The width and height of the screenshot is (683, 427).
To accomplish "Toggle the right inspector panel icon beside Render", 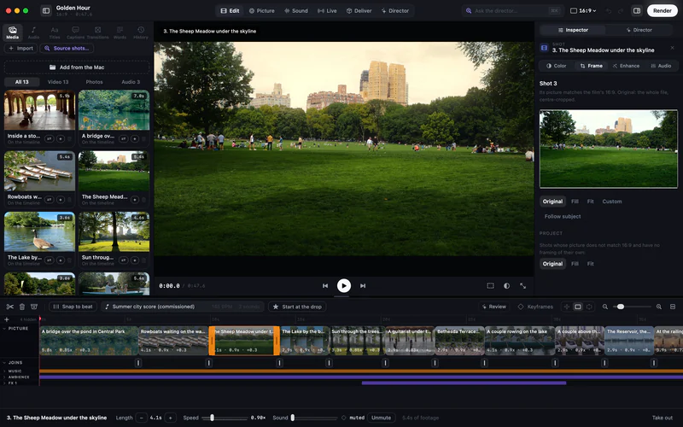I will (637, 10).
